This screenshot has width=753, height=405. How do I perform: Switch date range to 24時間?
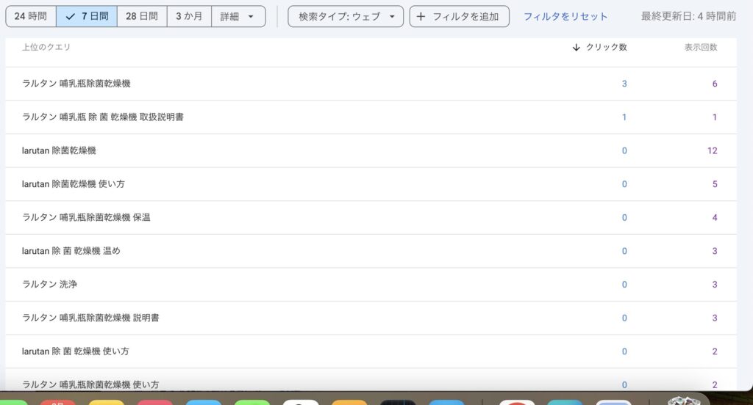[30, 16]
